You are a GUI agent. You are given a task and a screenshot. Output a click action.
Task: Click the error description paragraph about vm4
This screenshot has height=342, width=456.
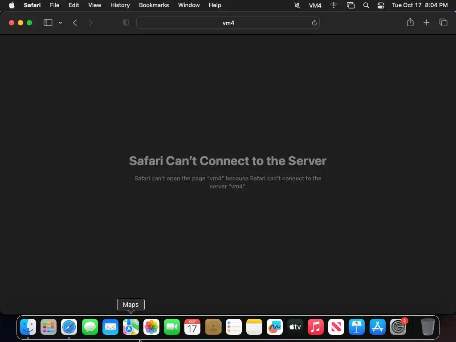tap(228, 182)
